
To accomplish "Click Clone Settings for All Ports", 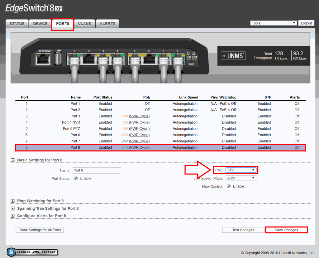I will (40, 230).
